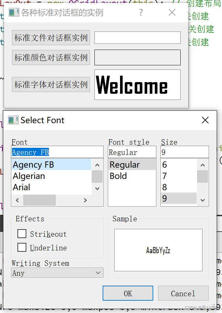Click size list scroll down arrow
The height and width of the screenshot is (313, 222).
203,200
